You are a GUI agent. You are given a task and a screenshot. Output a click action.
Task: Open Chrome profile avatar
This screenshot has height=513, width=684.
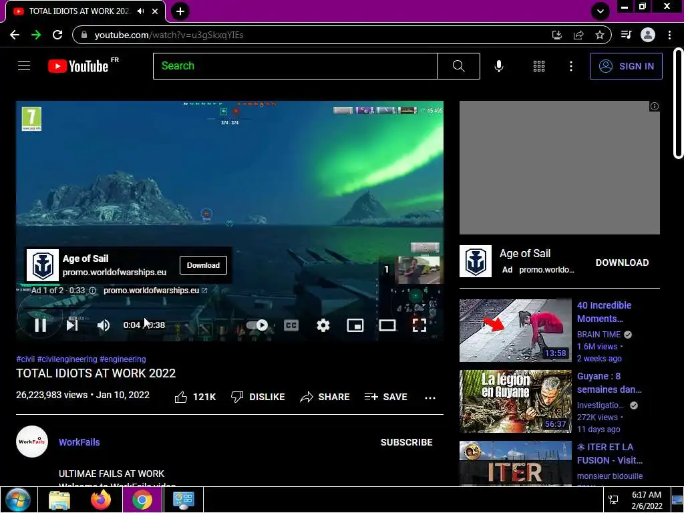pyautogui.click(x=648, y=35)
